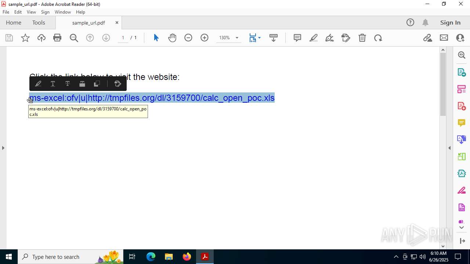Open the fill and sign tool
Image resolution: width=470 pixels, height=264 pixels.
[x=346, y=38]
